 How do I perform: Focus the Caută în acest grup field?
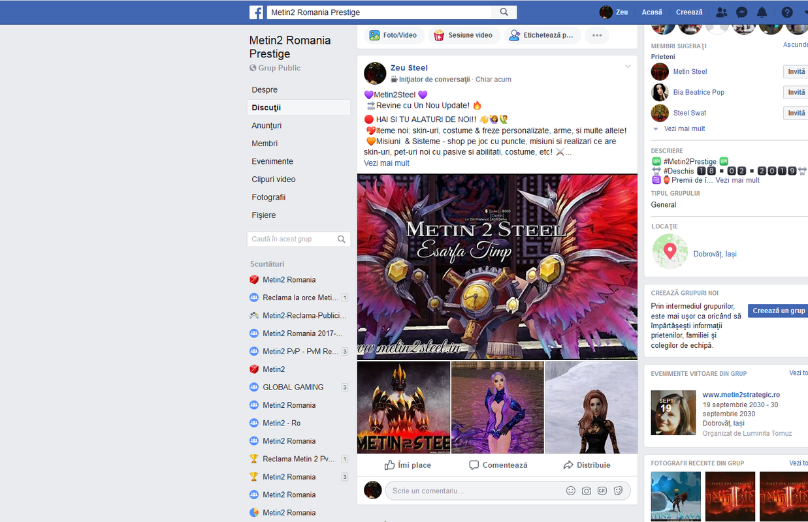(x=299, y=239)
